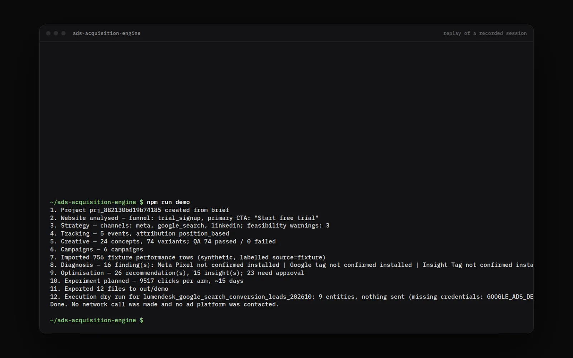The width and height of the screenshot is (573, 358).
Task: Click the middle gray window dot
Action: tap(56, 33)
